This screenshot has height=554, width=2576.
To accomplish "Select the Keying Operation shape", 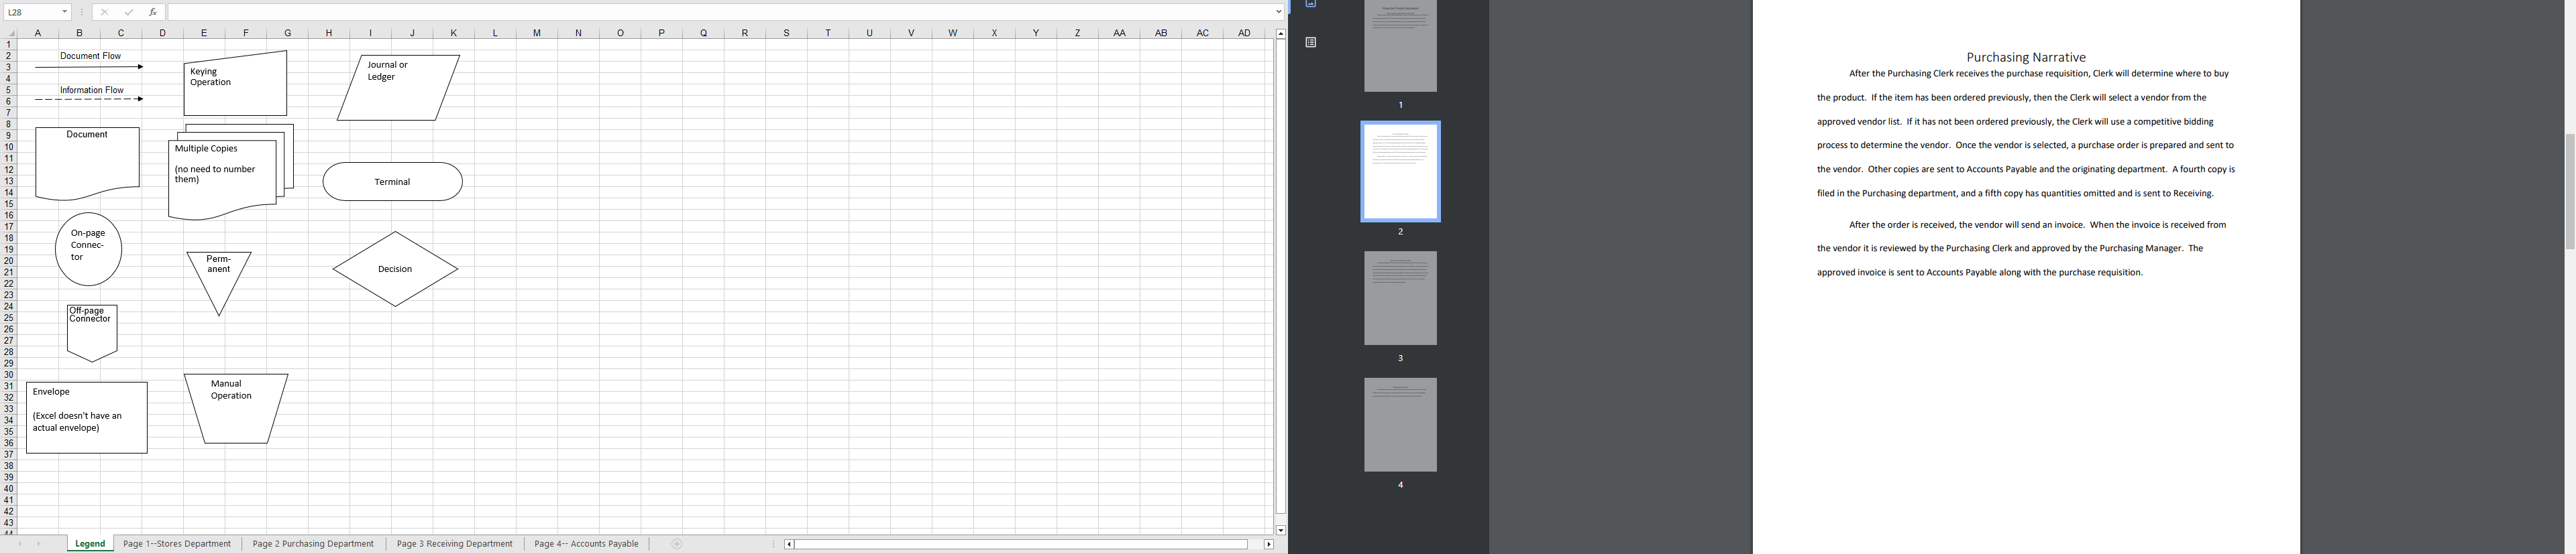I will pyautogui.click(x=236, y=84).
